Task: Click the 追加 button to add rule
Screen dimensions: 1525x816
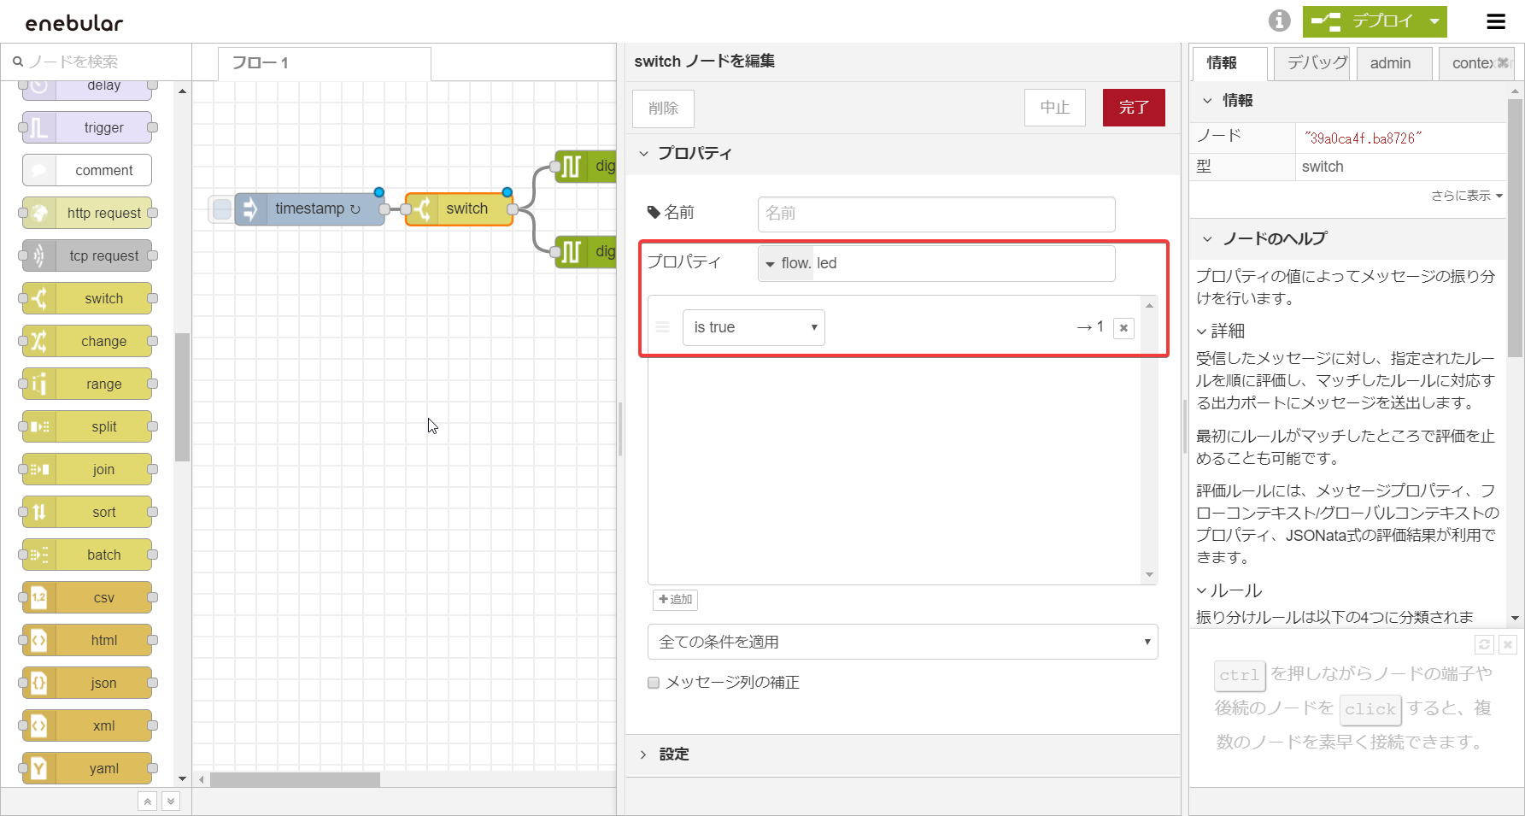Action: tap(675, 600)
